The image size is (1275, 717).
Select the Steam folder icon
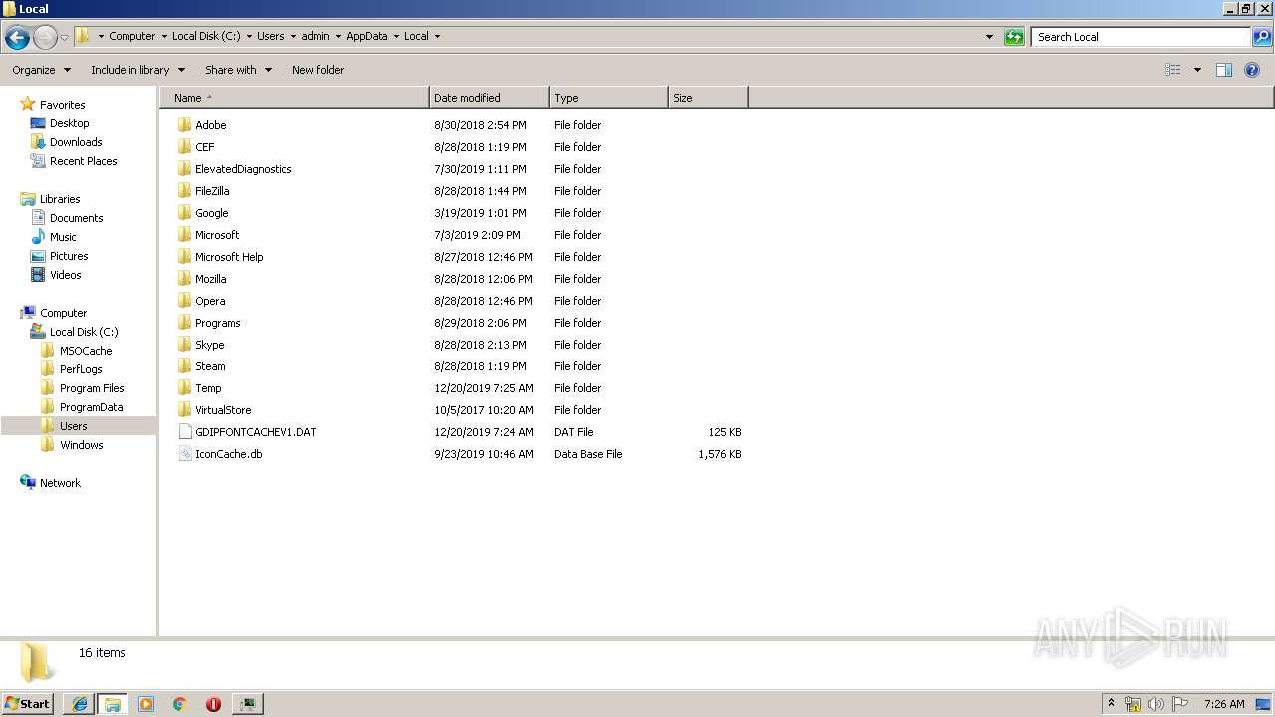(184, 366)
